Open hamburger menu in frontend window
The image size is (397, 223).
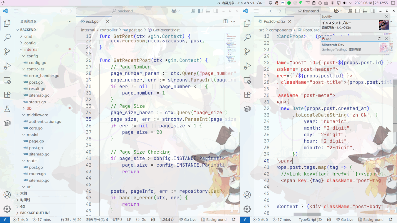pyautogui.click(x=256, y=11)
